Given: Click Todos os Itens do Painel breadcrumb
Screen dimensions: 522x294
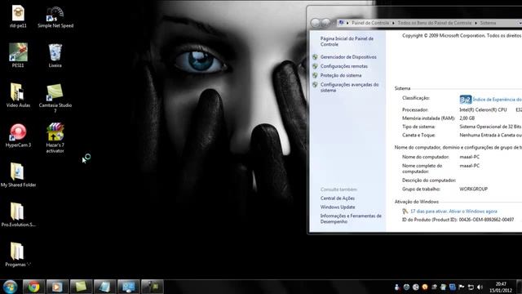Looking at the screenshot, I should 435,23.
